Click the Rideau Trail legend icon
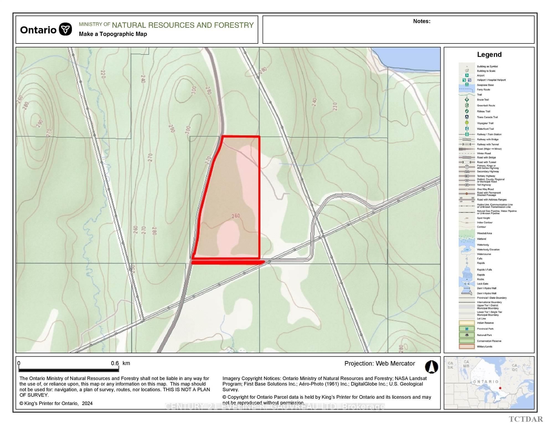 pos(467,111)
